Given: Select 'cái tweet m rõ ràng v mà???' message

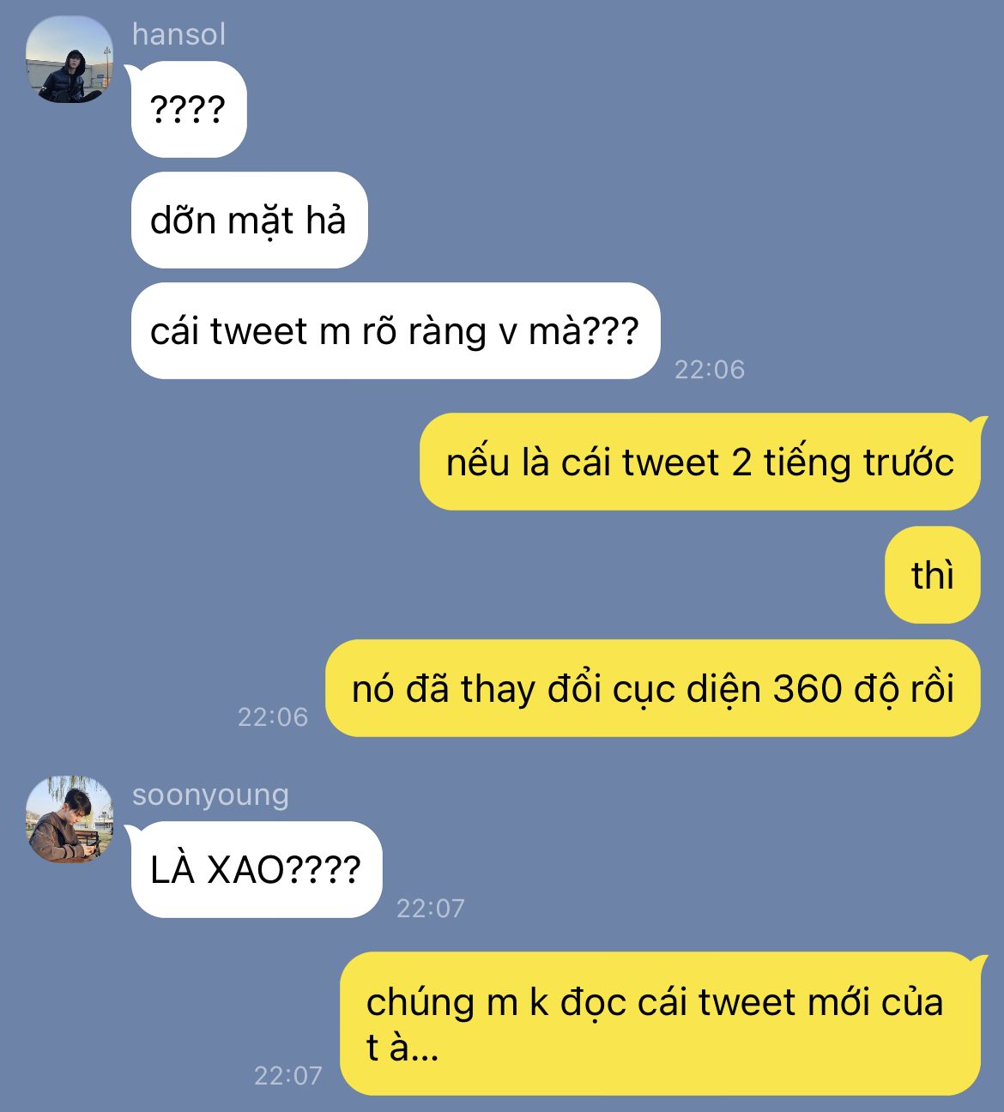Looking at the screenshot, I should tap(396, 331).
